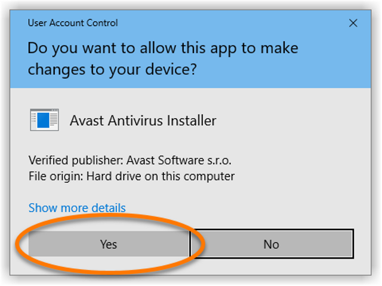Reject the elevation with the No button

[x=271, y=244]
